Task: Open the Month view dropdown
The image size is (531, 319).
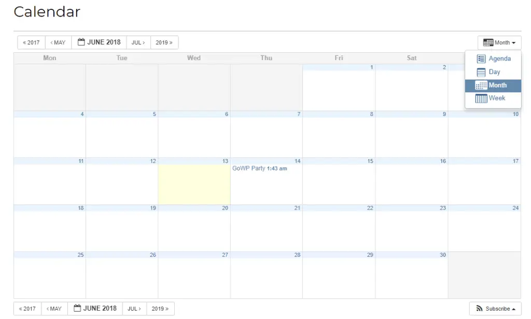Action: click(x=499, y=42)
